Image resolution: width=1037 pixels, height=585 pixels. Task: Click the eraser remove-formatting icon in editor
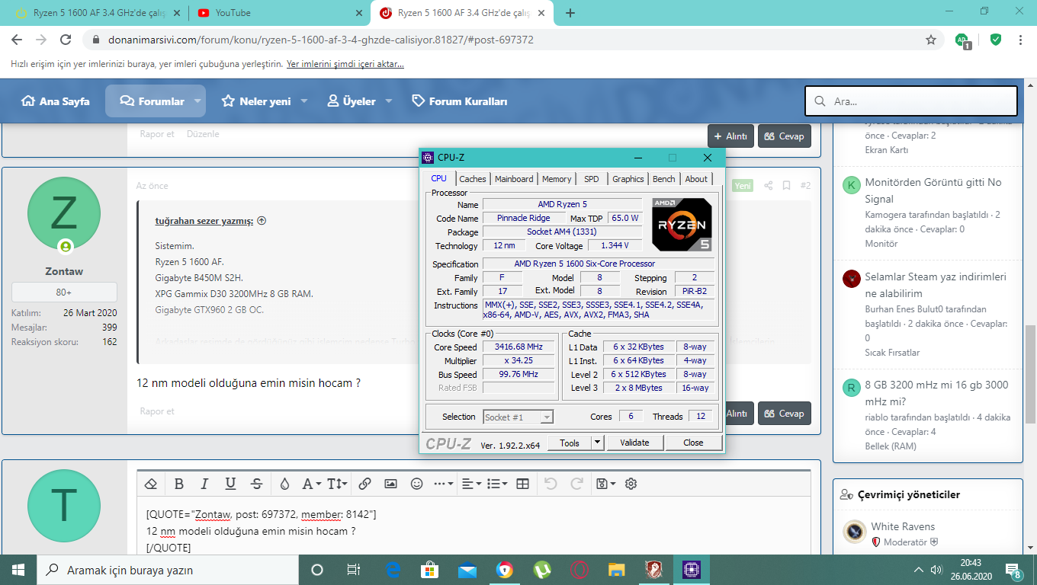point(151,484)
